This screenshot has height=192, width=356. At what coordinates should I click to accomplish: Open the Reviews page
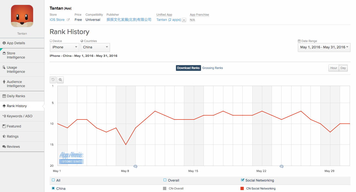tap(22, 147)
